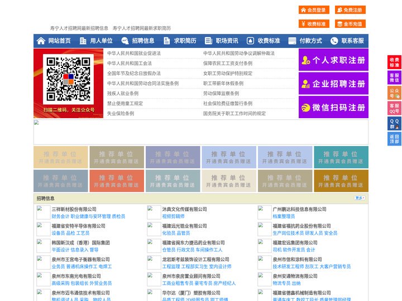Image resolution: width=402 pixels, height=301 pixels.
Task: Open 失业保险条例 link
Action: pyautogui.click(x=121, y=113)
